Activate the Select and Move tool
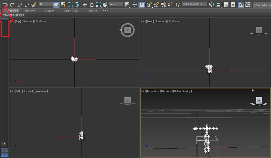Screen dimensions: 271x158 click(x=85, y=4)
